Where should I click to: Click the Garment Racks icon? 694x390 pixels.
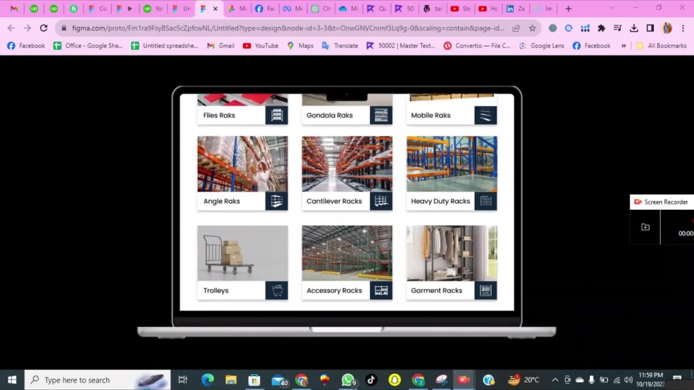click(486, 291)
